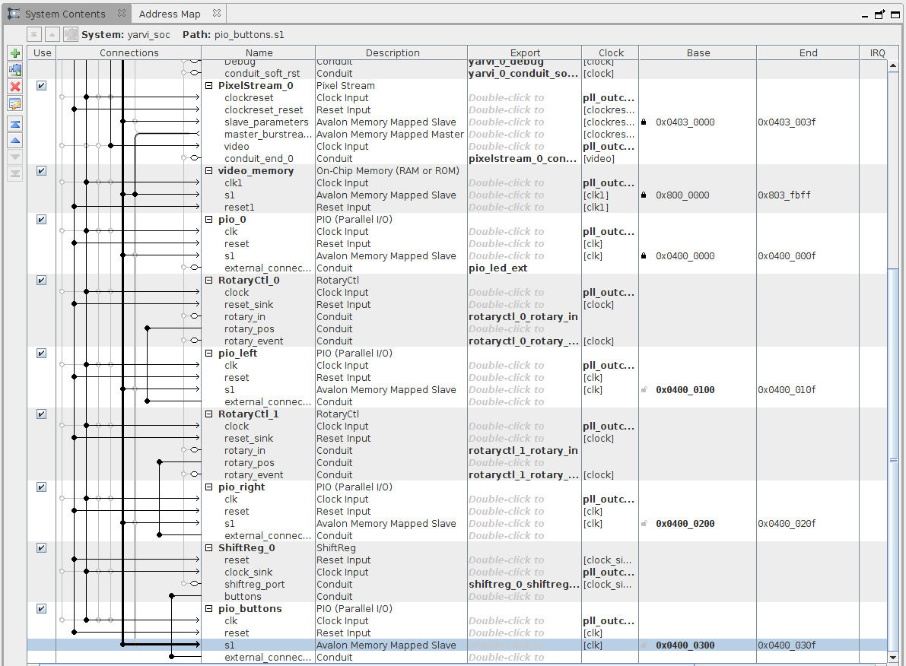This screenshot has width=906, height=666.
Task: Select the pio_led_ext export cell
Action: point(524,268)
